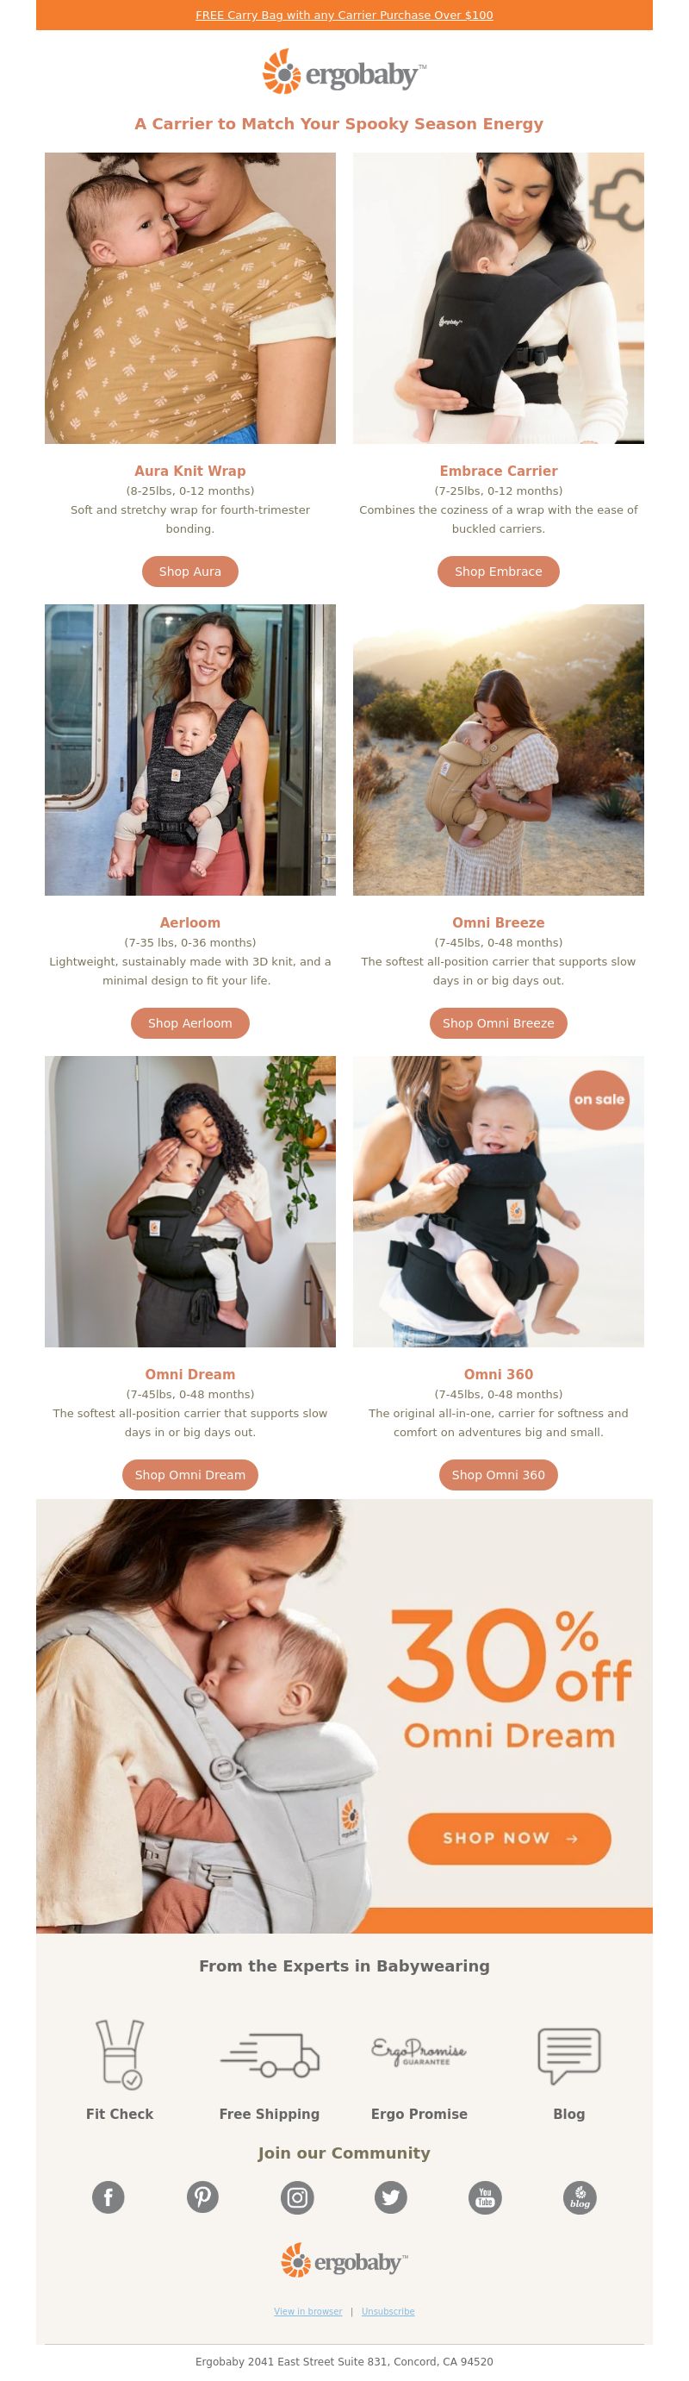Viewport: 689px width, 2381px height.
Task: Open the YouTube social icon
Action: (486, 2197)
